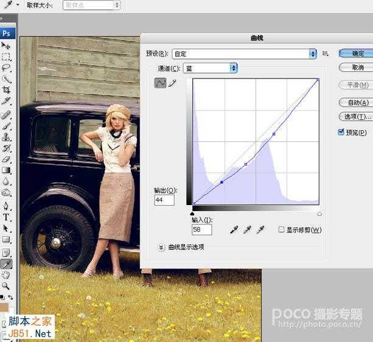Click the Photoshop Ps logo
The width and height of the screenshot is (373, 342).
(7, 33)
